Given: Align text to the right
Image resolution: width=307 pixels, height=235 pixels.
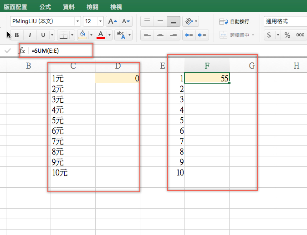Looking at the screenshot, I should 173,35.
